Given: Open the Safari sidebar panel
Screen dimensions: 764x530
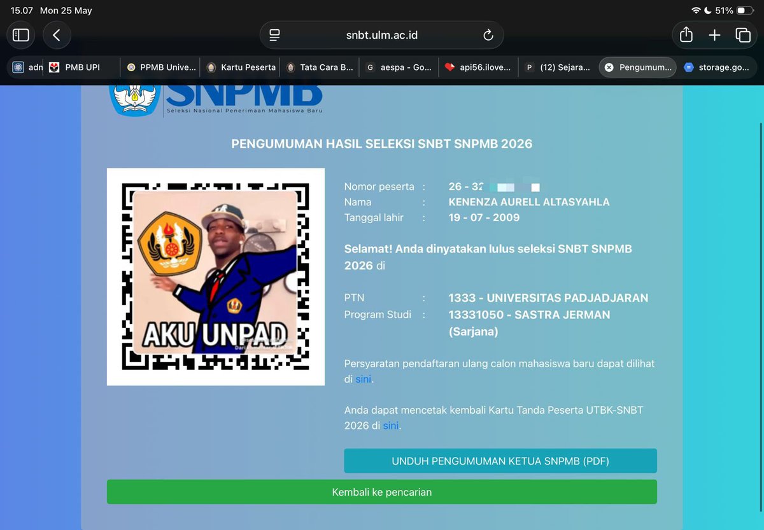Looking at the screenshot, I should tap(21, 35).
